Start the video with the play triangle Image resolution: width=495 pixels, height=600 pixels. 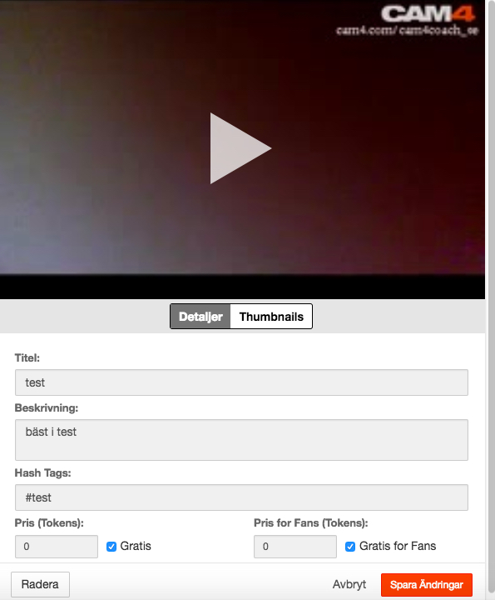pos(240,148)
